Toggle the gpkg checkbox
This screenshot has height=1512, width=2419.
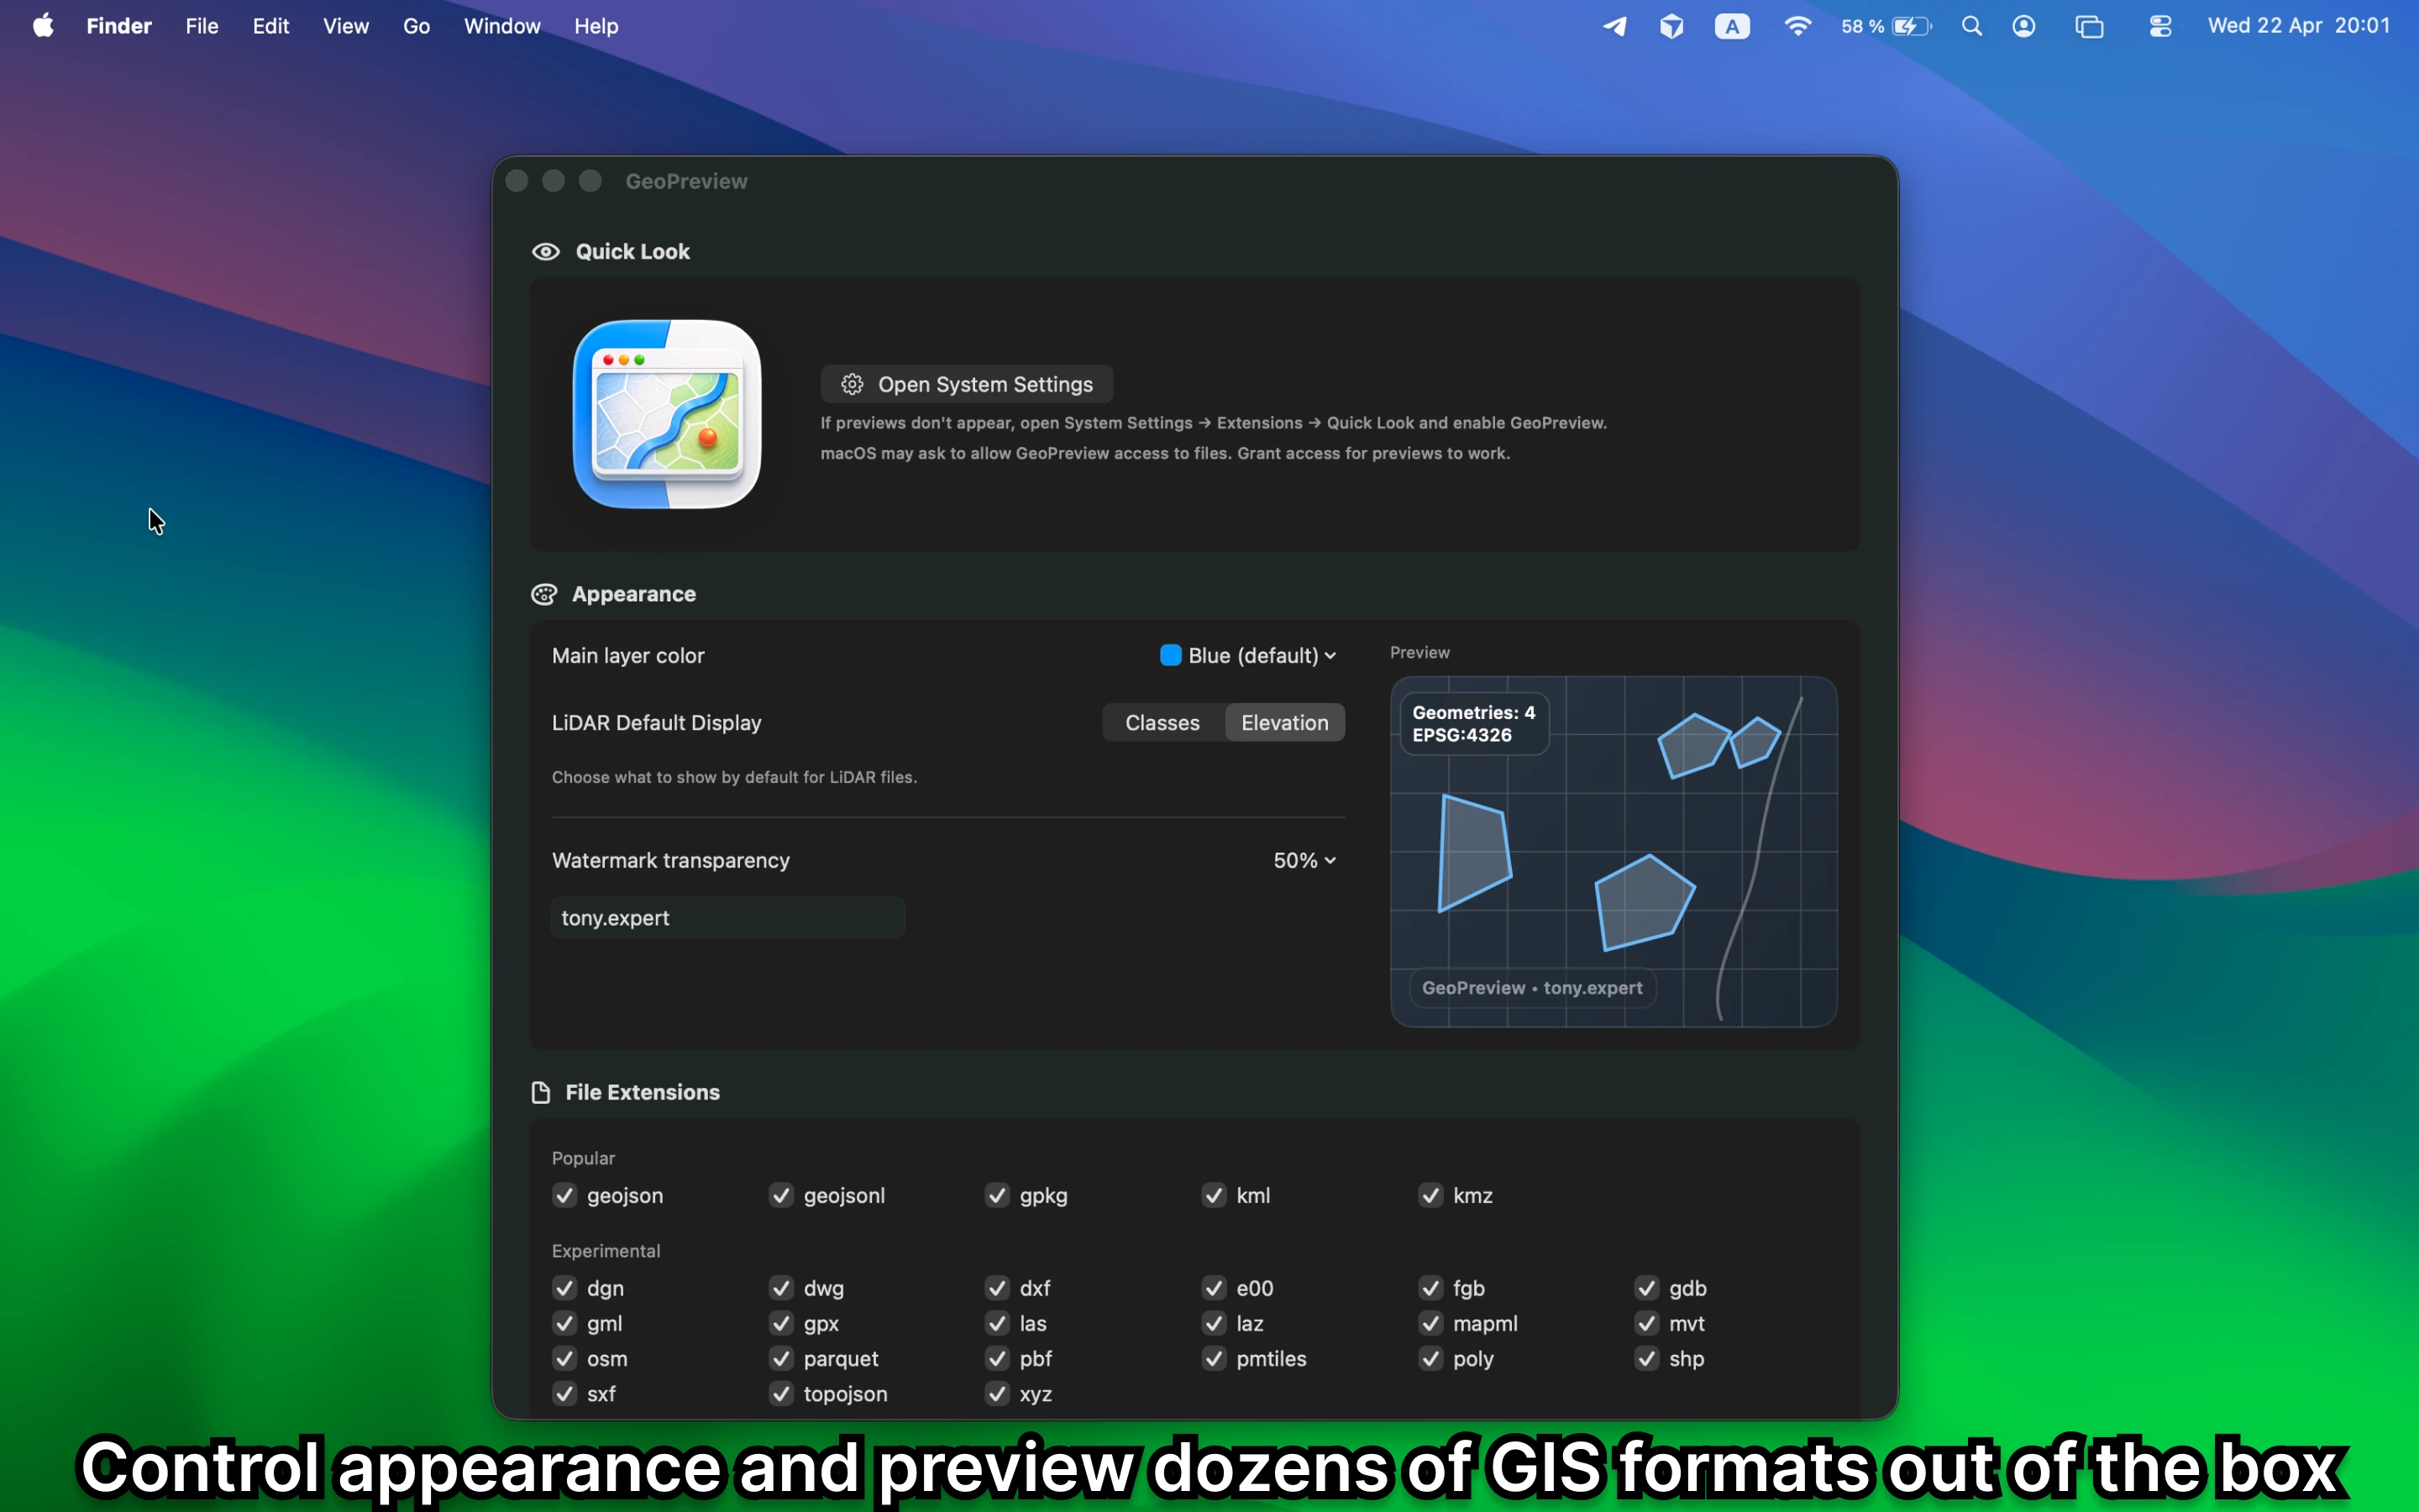[x=998, y=1195]
